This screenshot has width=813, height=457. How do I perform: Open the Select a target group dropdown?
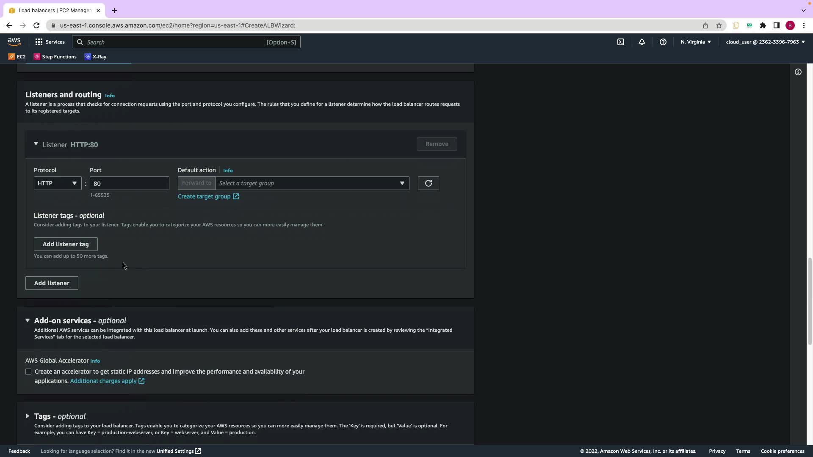point(312,183)
